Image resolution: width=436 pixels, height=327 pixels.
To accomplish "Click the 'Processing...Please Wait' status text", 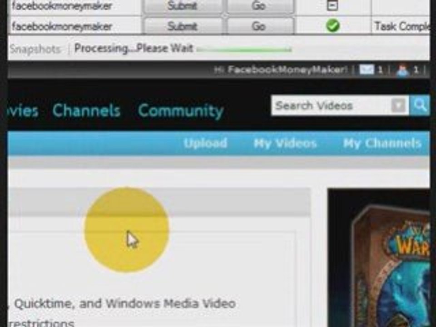I will click(134, 49).
